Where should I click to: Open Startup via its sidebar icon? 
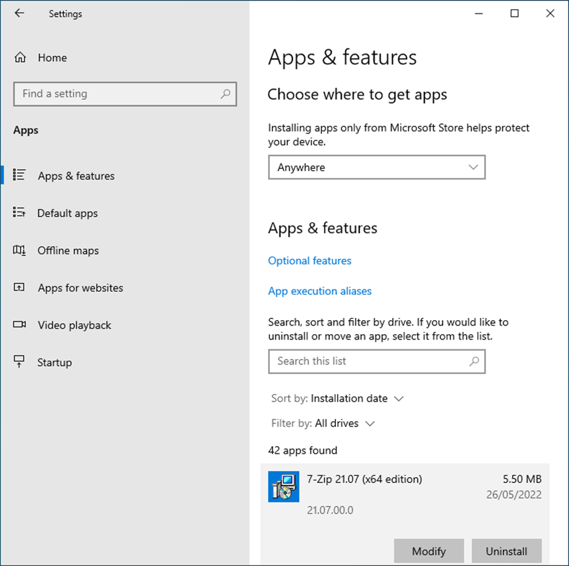[19, 361]
